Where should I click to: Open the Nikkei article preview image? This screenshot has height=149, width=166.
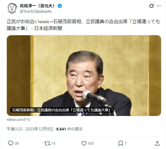click(x=84, y=75)
